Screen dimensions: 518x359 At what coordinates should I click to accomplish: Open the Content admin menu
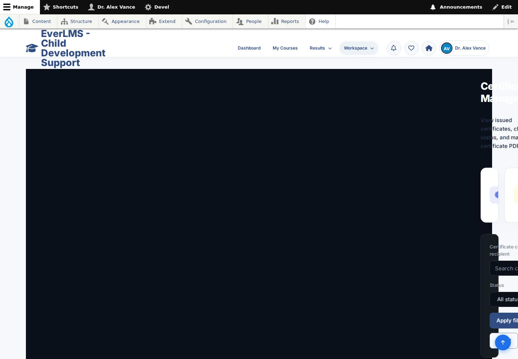37,22
